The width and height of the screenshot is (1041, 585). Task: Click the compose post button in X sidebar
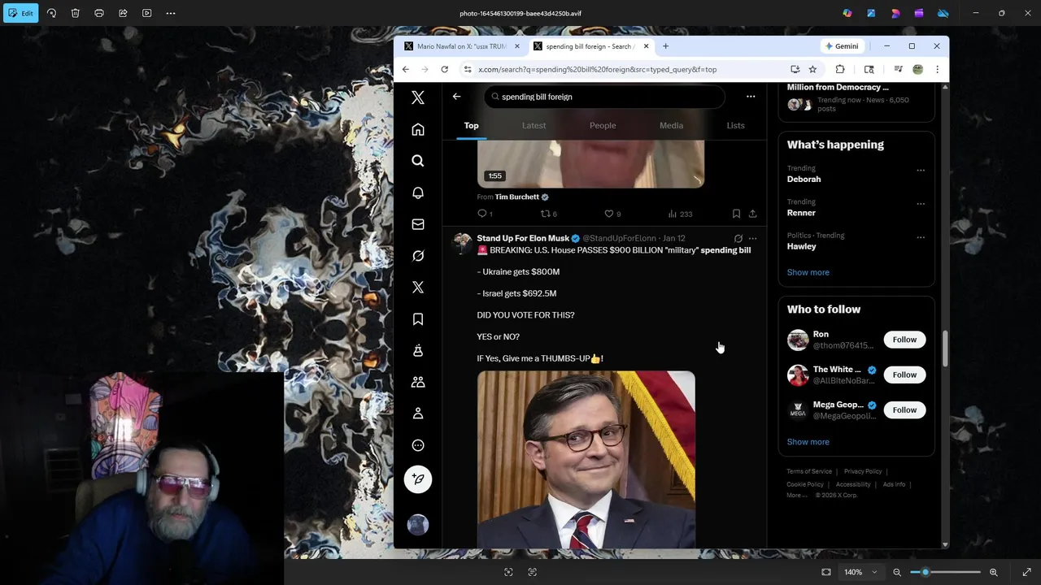[x=418, y=479]
